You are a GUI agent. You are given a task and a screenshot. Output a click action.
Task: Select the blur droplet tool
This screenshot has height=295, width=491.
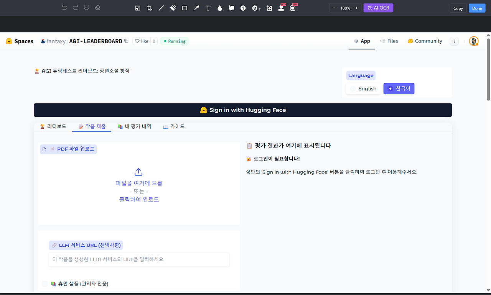click(x=219, y=8)
